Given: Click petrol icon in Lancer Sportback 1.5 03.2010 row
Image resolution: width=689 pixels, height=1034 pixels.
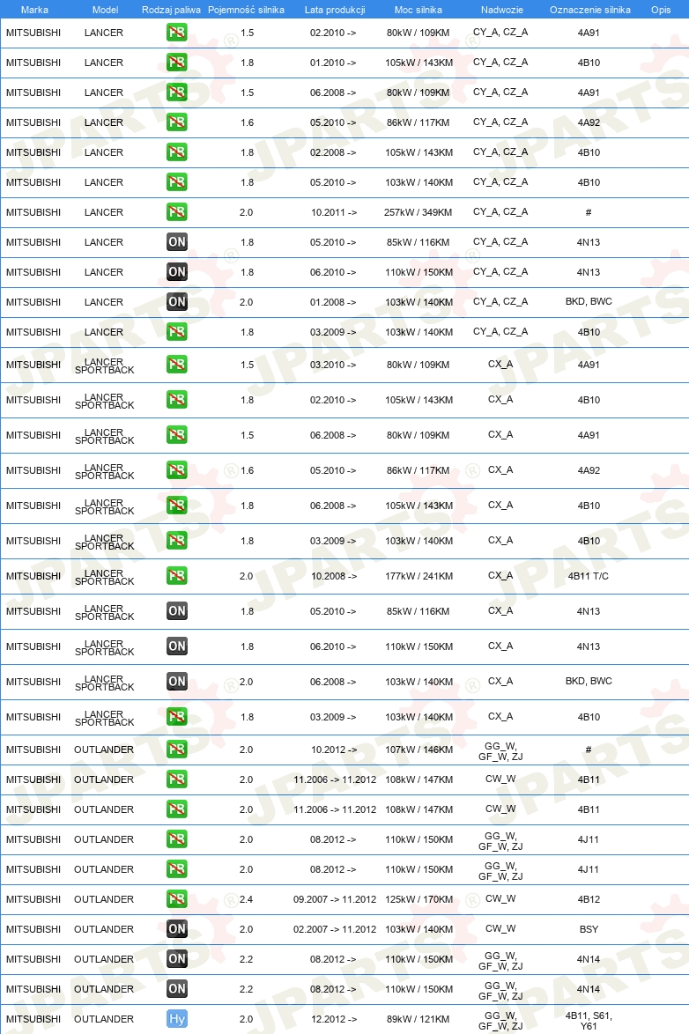Looking at the screenshot, I should click(x=176, y=365).
